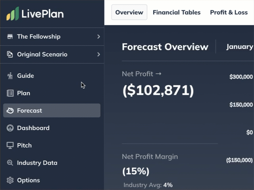Click the (15%) margin value

point(136,171)
